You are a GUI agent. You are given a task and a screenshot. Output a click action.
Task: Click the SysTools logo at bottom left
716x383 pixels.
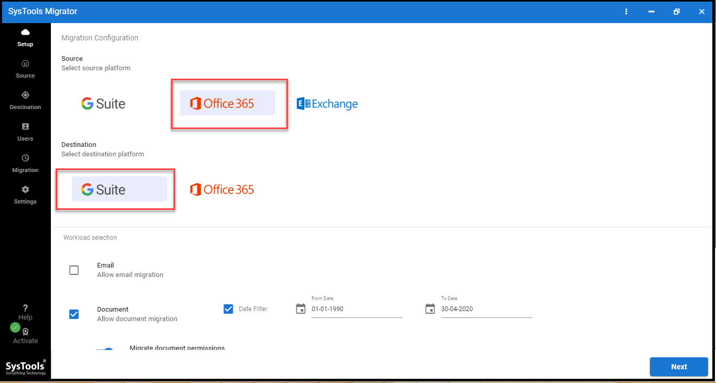coord(26,367)
